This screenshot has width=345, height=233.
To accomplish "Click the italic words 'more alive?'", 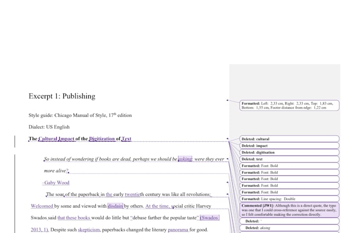I will [56, 171].
